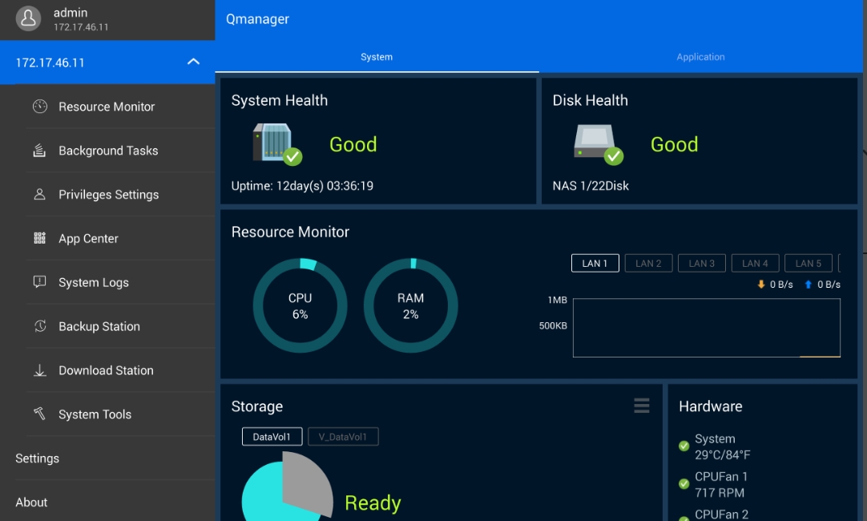Screen dimensions: 867x521
Task: Switch graph to LAN 2
Action: coord(648,263)
